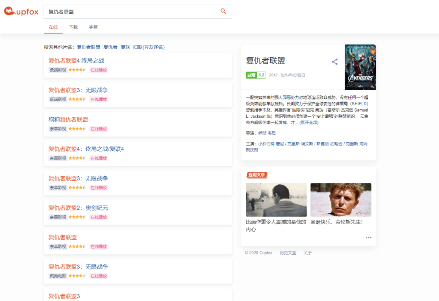Viewport: 439px width, 301px height.
Task: Click © 2020 Cupfox footer text
Action: pos(259,253)
